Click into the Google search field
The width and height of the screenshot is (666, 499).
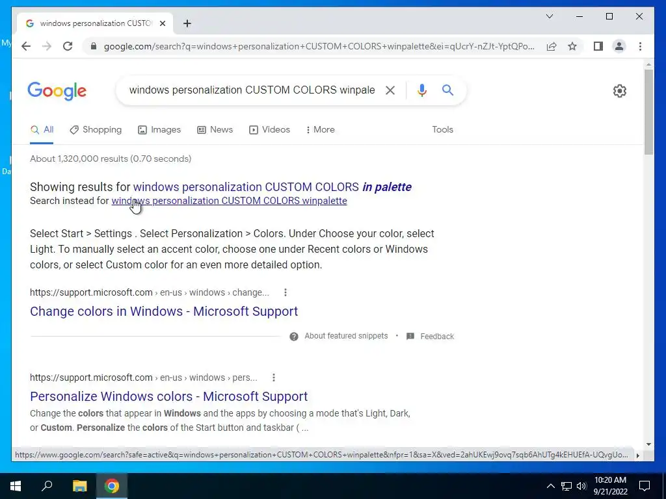tap(252, 90)
